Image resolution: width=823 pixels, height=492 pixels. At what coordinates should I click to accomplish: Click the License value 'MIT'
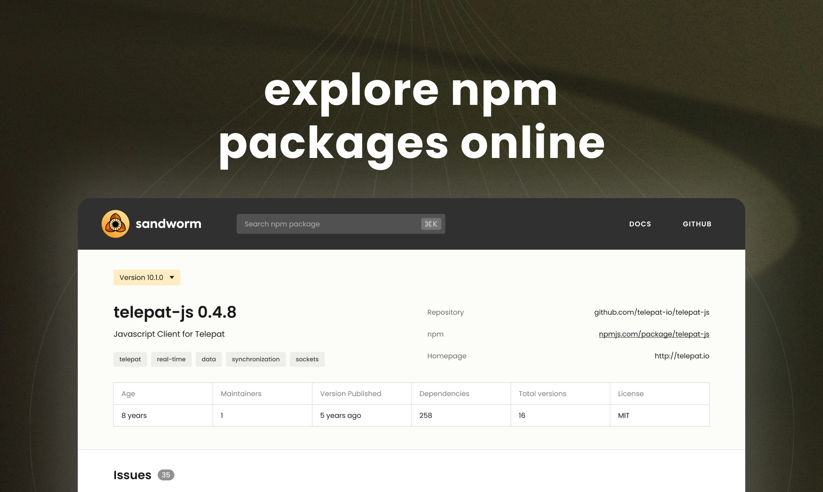(x=623, y=415)
